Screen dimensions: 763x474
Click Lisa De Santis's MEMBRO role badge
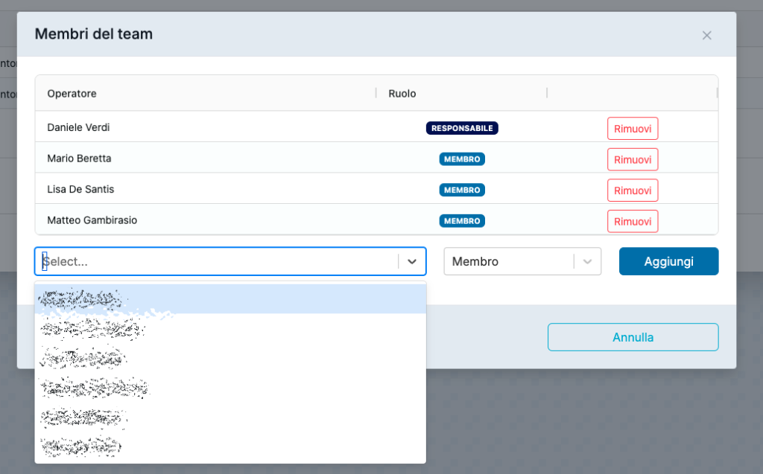point(462,190)
